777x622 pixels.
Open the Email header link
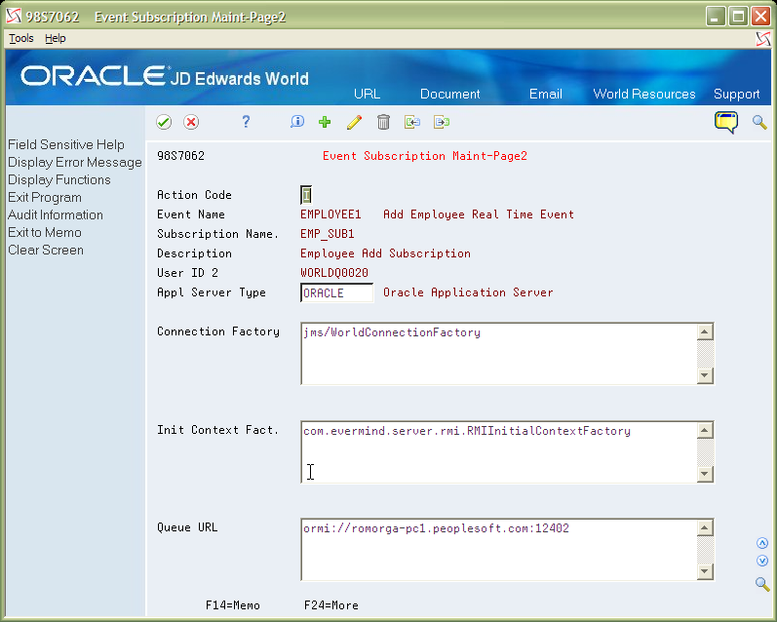[546, 94]
